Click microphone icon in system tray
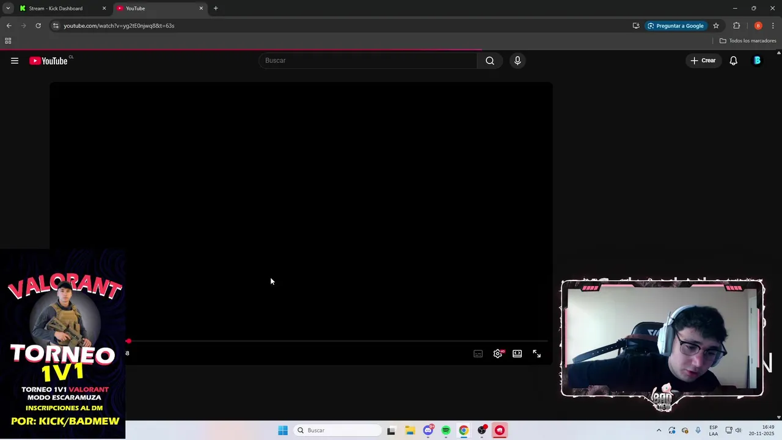 pos(698,430)
